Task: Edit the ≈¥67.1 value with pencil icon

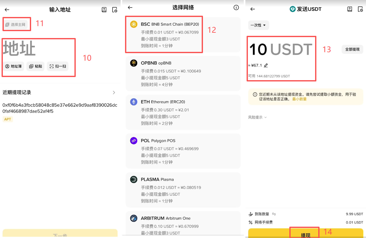Action: point(266,65)
